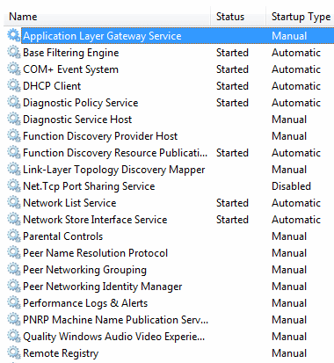Click the Disabled startup type of Net.Tcp service

(x=291, y=186)
